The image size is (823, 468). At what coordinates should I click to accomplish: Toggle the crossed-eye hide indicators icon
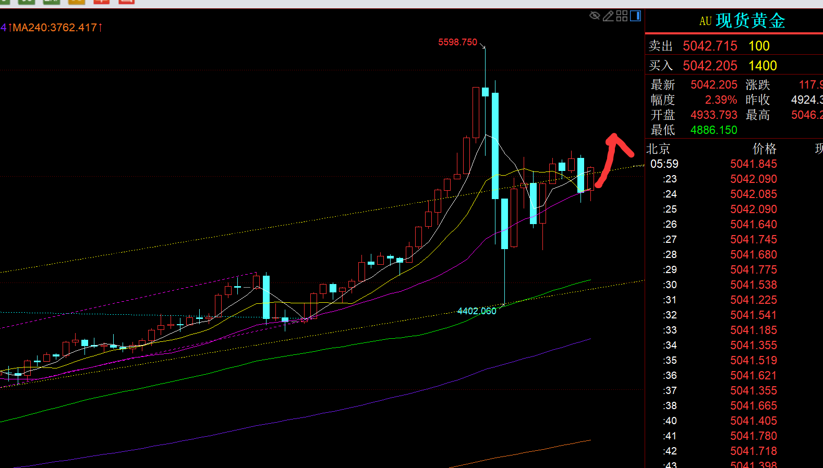coord(595,16)
